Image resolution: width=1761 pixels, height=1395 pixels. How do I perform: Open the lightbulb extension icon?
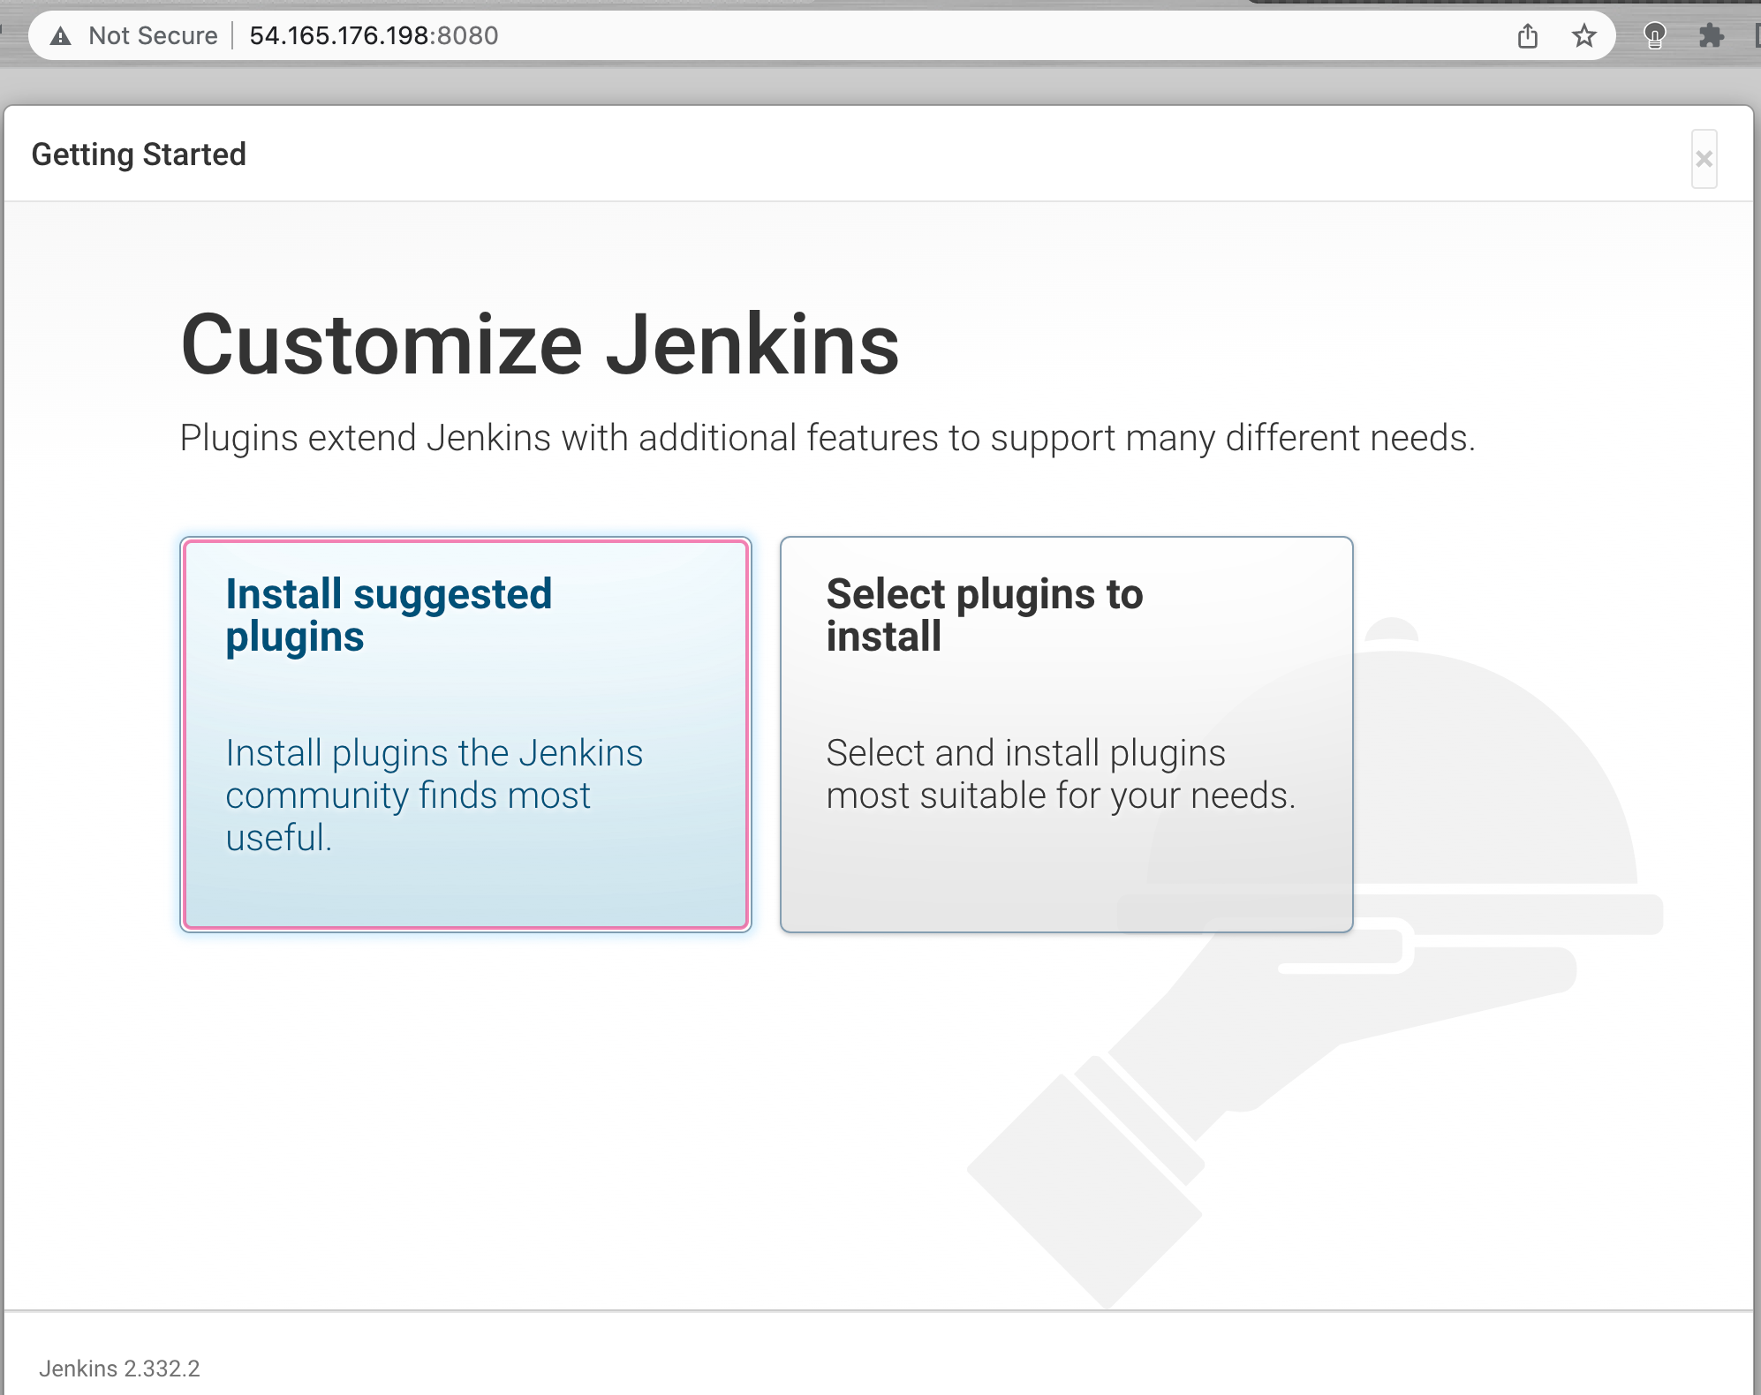click(x=1654, y=36)
